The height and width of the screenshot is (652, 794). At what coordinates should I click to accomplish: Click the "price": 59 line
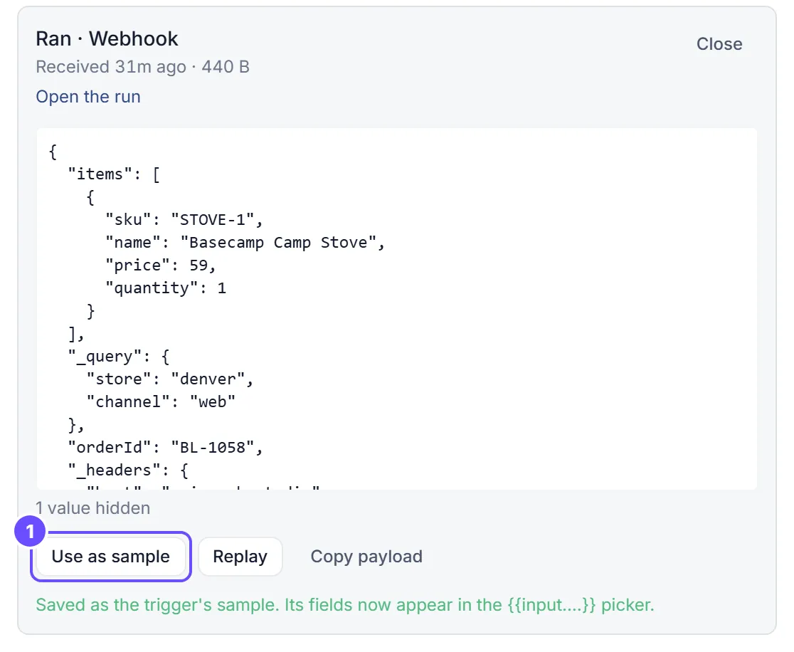coord(161,265)
